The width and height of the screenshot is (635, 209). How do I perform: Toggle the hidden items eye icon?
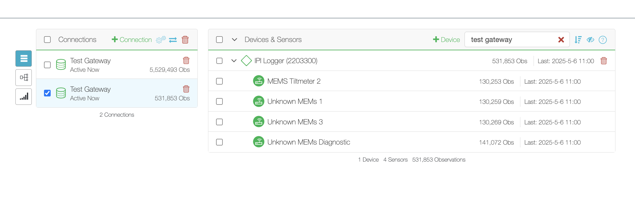(590, 40)
